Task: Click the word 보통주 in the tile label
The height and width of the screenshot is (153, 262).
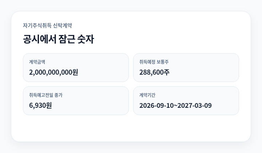Action: click(x=163, y=62)
